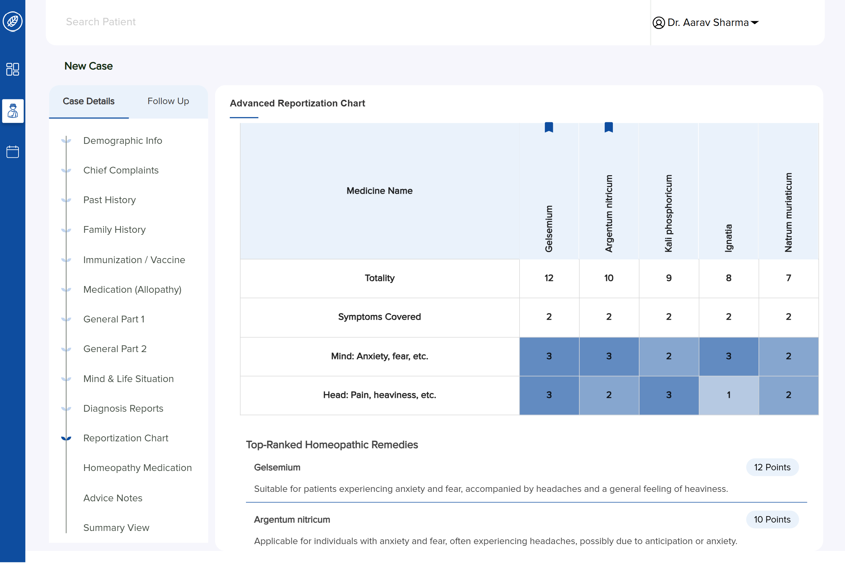Viewport: 845px width, 566px height.
Task: Open the calendar sidebar icon
Action: (x=12, y=152)
